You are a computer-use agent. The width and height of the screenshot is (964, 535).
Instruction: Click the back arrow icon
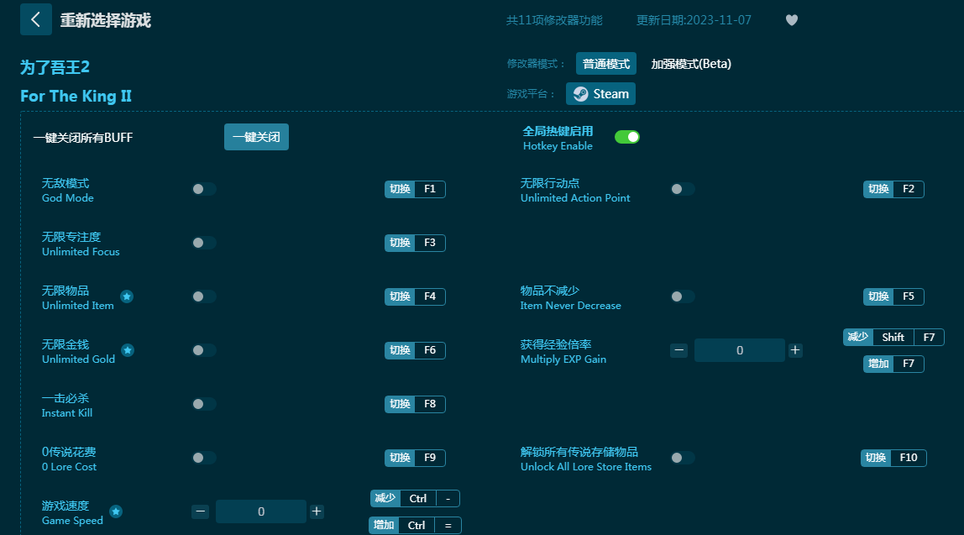35,19
